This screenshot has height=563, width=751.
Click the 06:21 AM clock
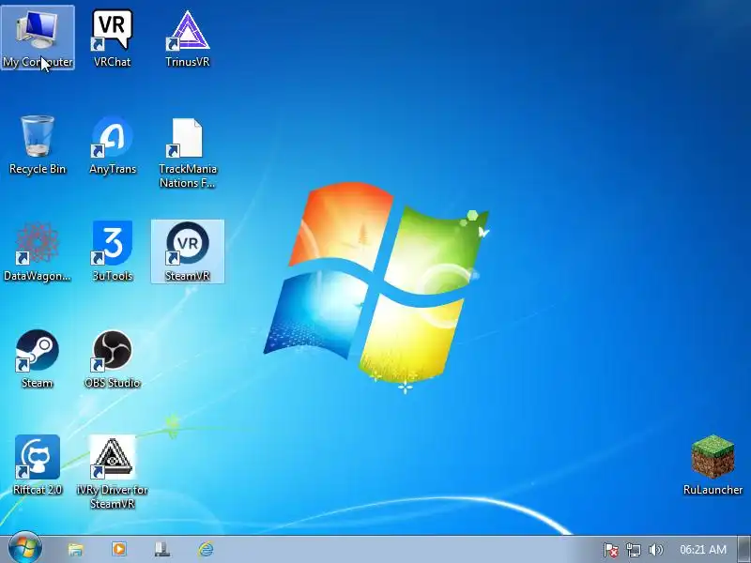702,550
